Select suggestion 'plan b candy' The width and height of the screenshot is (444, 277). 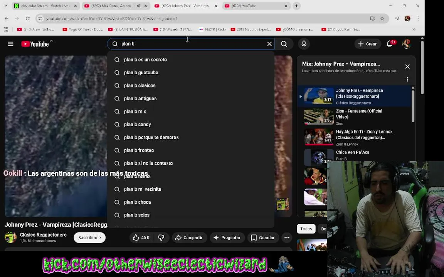(190, 124)
